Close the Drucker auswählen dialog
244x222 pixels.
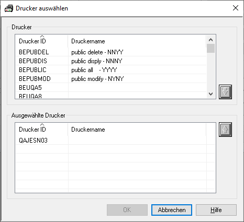pyautogui.click(x=236, y=8)
